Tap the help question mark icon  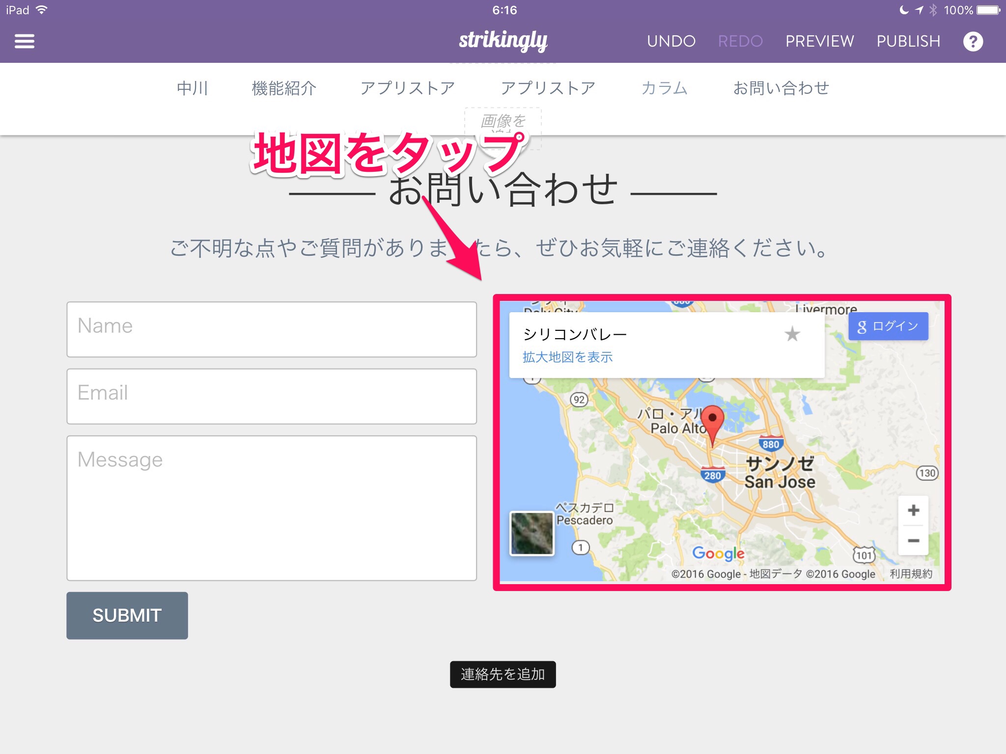coord(973,42)
